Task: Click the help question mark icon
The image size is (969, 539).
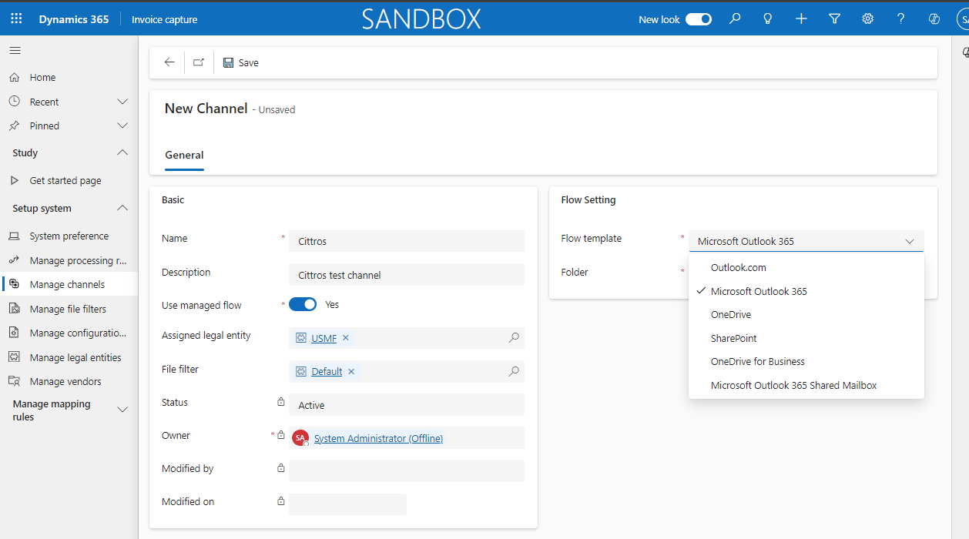Action: click(900, 19)
